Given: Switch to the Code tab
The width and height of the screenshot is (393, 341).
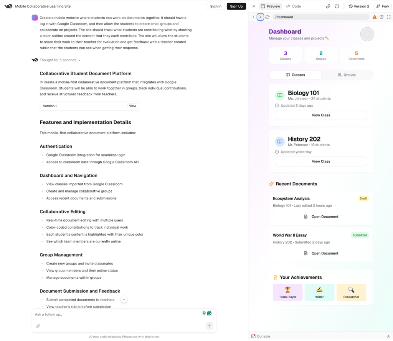Looking at the screenshot, I should [293, 6].
